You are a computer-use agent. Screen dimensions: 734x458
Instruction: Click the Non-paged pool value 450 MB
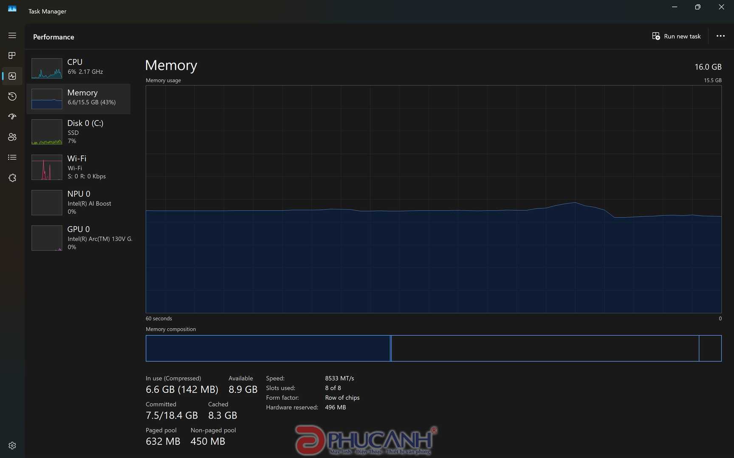(208, 441)
